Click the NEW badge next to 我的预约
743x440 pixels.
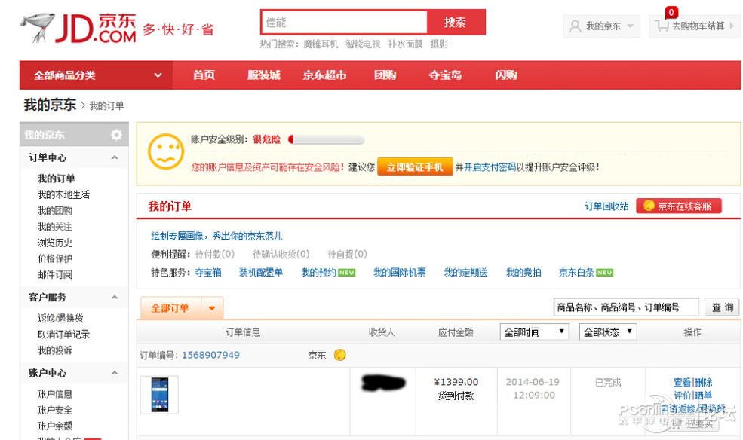(347, 273)
